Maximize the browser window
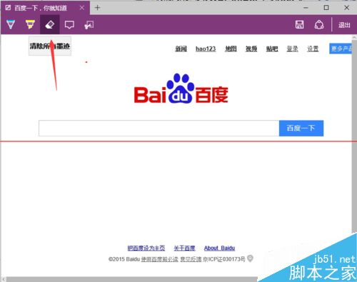 326,8
